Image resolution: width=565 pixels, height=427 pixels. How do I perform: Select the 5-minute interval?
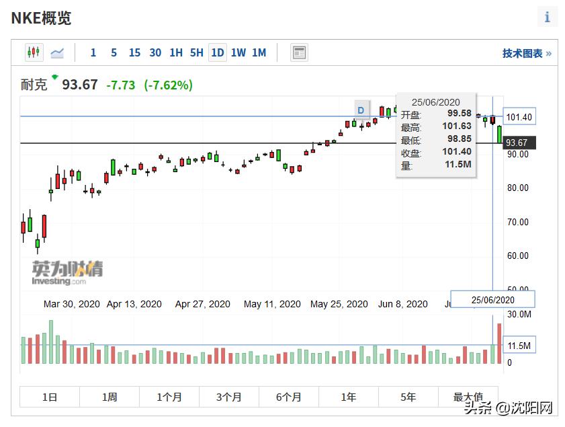click(x=114, y=52)
